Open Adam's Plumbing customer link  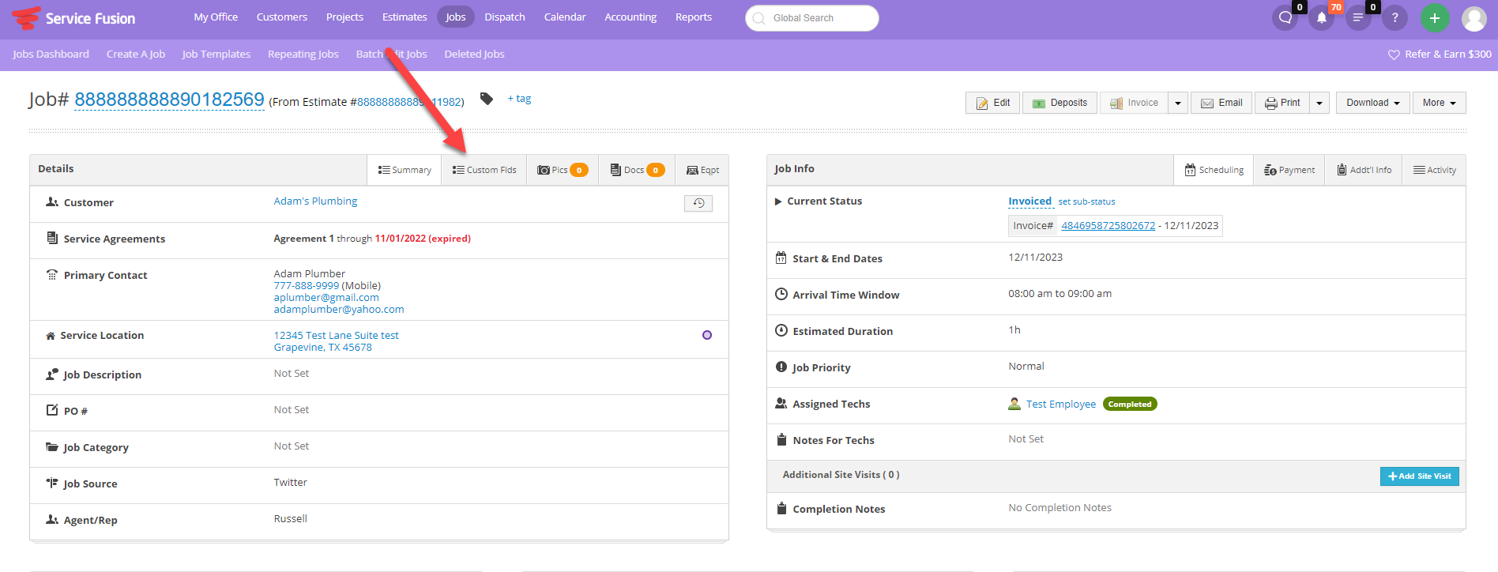tap(315, 201)
